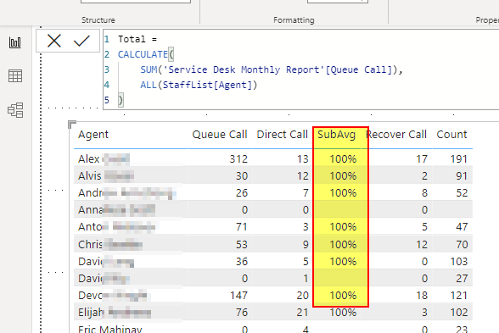This screenshot has width=499, height=333.
Task: Select Queue Call value 147
Action: 238,295
